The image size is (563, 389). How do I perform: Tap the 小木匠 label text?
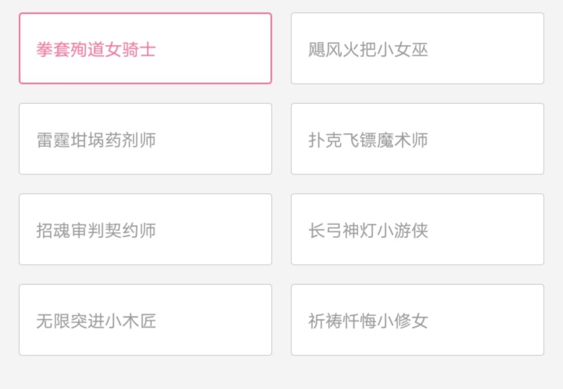click(130, 322)
